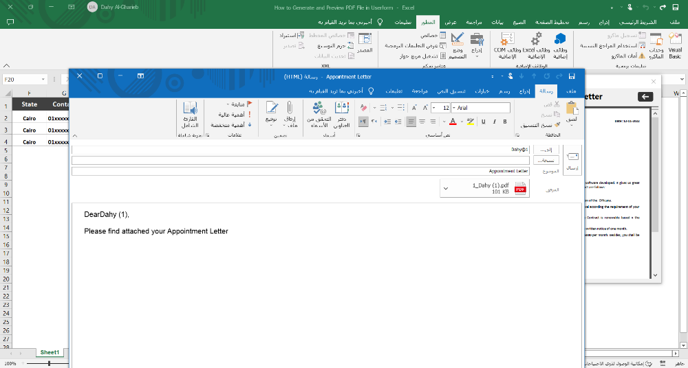This screenshot has height=368, width=688.
Task: Save the message using floppy disk icon
Action: coord(571,76)
